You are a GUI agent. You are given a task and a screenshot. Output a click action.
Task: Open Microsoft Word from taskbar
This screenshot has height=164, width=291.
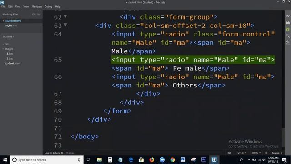183,160
